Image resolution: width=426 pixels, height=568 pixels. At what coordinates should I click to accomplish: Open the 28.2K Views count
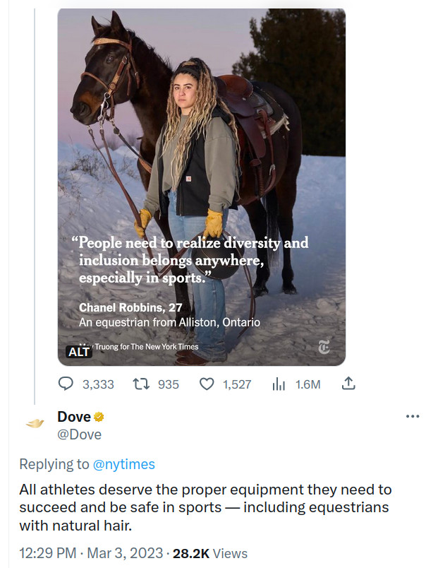pyautogui.click(x=211, y=553)
